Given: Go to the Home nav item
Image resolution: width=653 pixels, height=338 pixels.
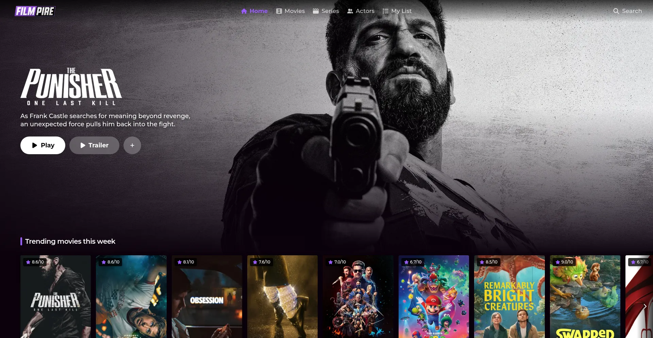Looking at the screenshot, I should [254, 11].
